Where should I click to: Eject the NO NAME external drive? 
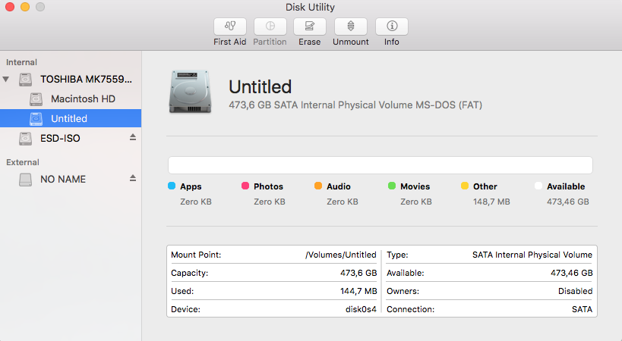coord(133,179)
